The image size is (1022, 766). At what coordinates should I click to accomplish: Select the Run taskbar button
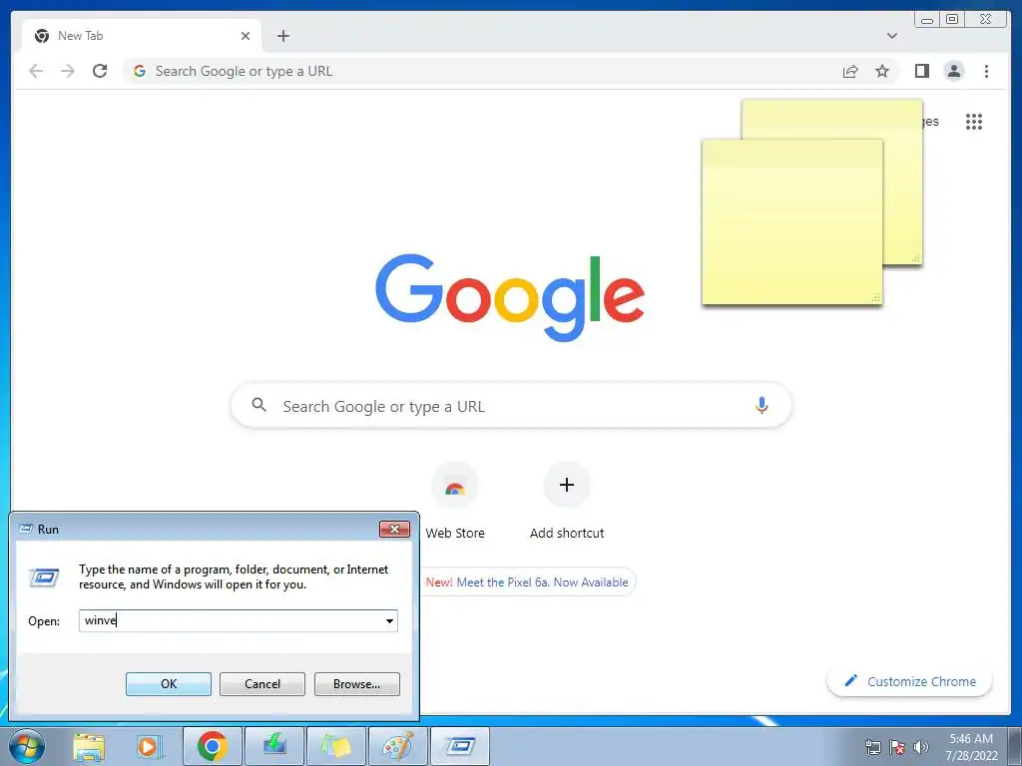[459, 746]
